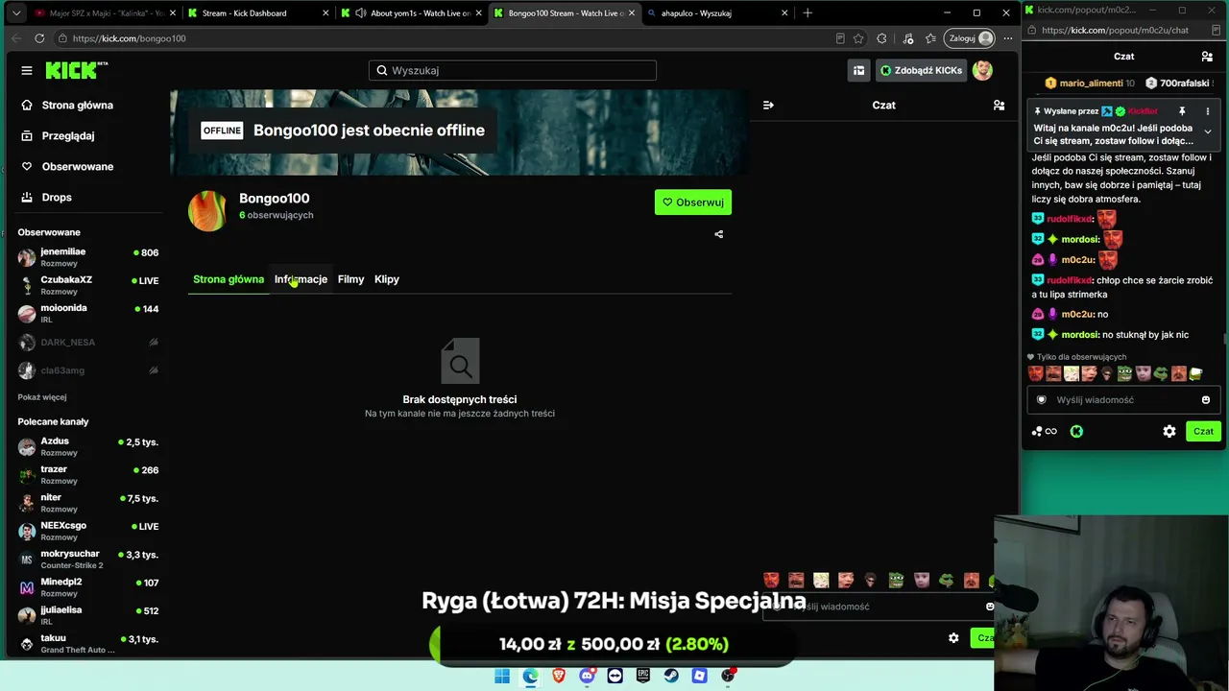Open the recommended channel trazer
Screen dimensions: 1229x691
(x=88, y=474)
